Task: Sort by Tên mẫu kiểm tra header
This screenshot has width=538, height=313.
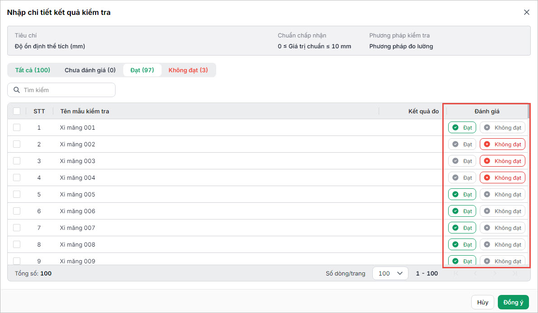Action: (85, 111)
